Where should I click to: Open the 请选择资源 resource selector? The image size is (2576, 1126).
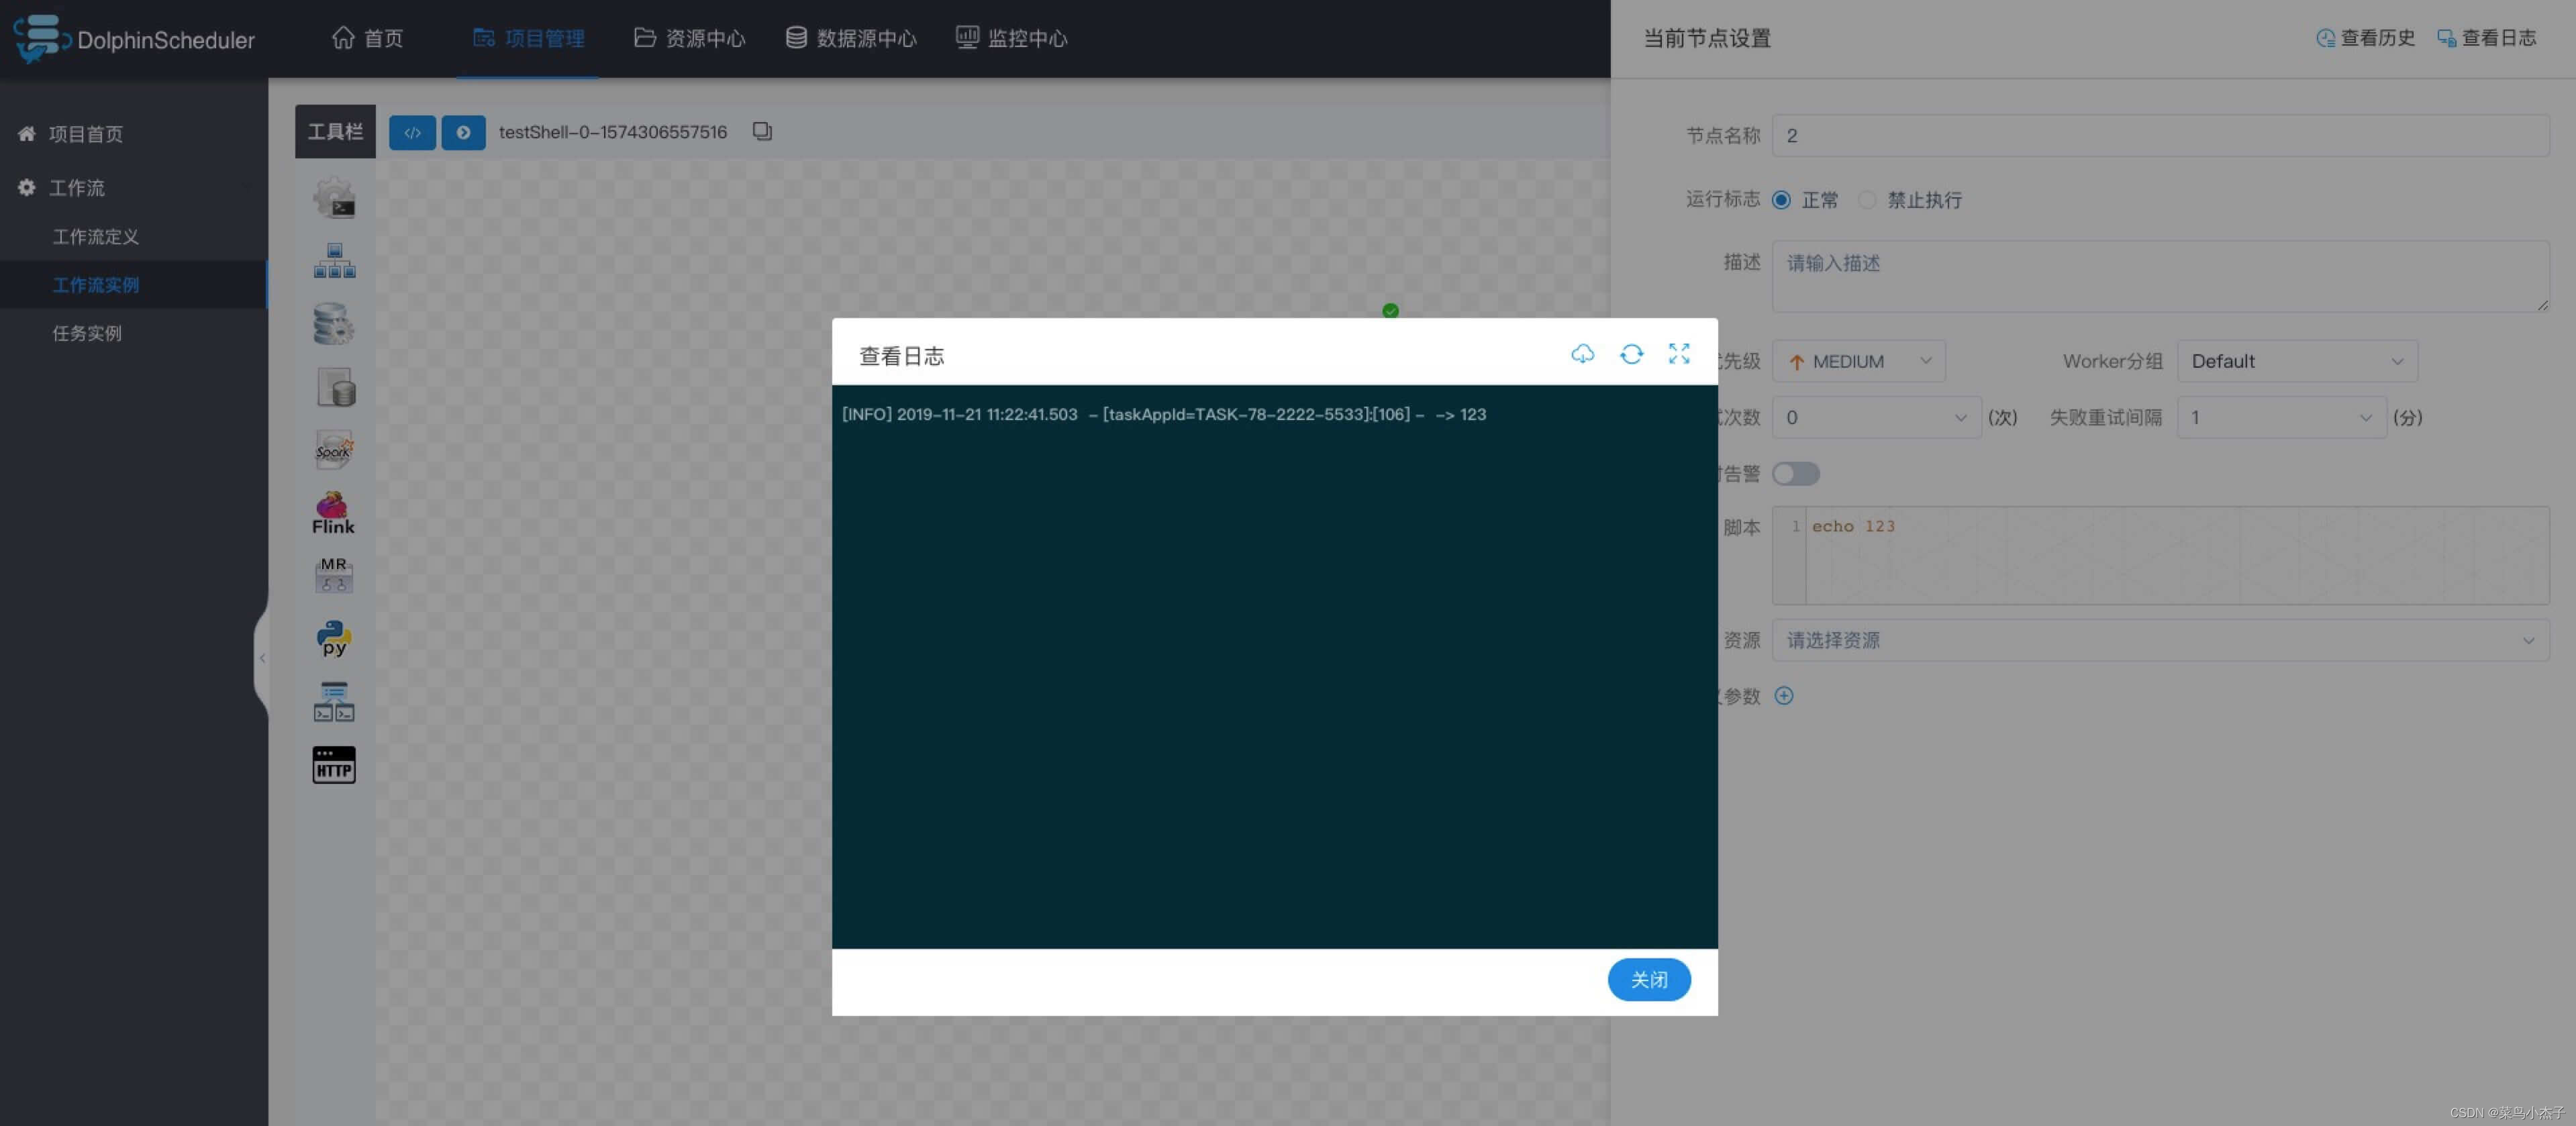click(2160, 640)
